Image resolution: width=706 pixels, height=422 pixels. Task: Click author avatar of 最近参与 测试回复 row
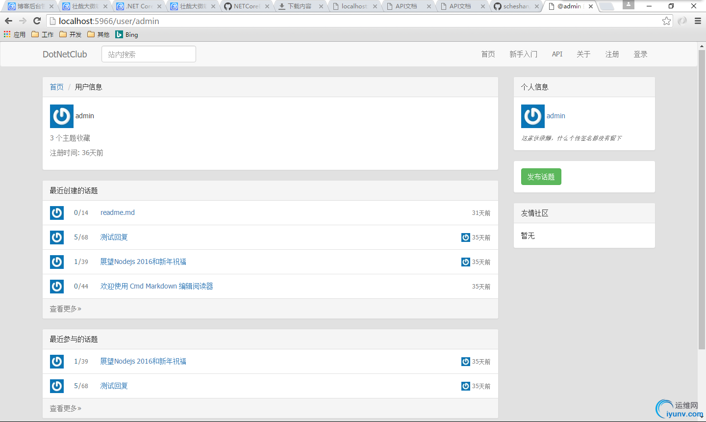57,386
